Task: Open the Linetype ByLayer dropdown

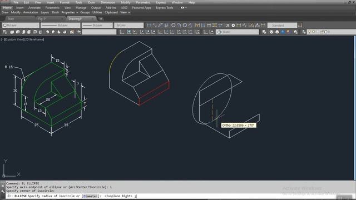Action: click(61, 25)
